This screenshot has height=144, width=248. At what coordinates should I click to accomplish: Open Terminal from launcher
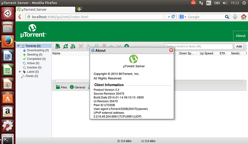(x=8, y=139)
